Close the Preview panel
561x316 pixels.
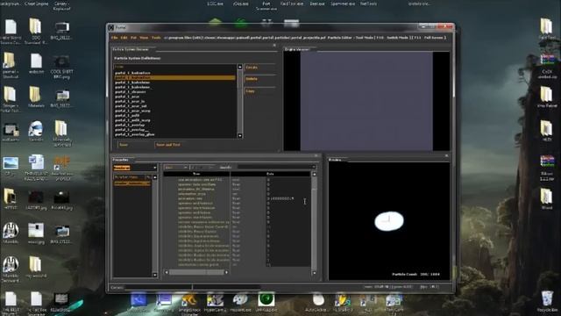pyautogui.click(x=446, y=156)
